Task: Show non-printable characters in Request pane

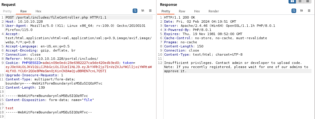Action: tap(143, 11)
